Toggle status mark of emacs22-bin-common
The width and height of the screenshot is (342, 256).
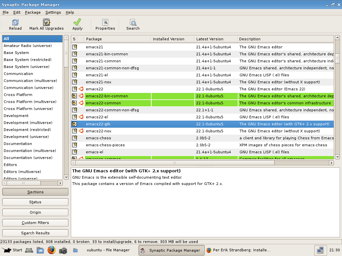(74, 96)
